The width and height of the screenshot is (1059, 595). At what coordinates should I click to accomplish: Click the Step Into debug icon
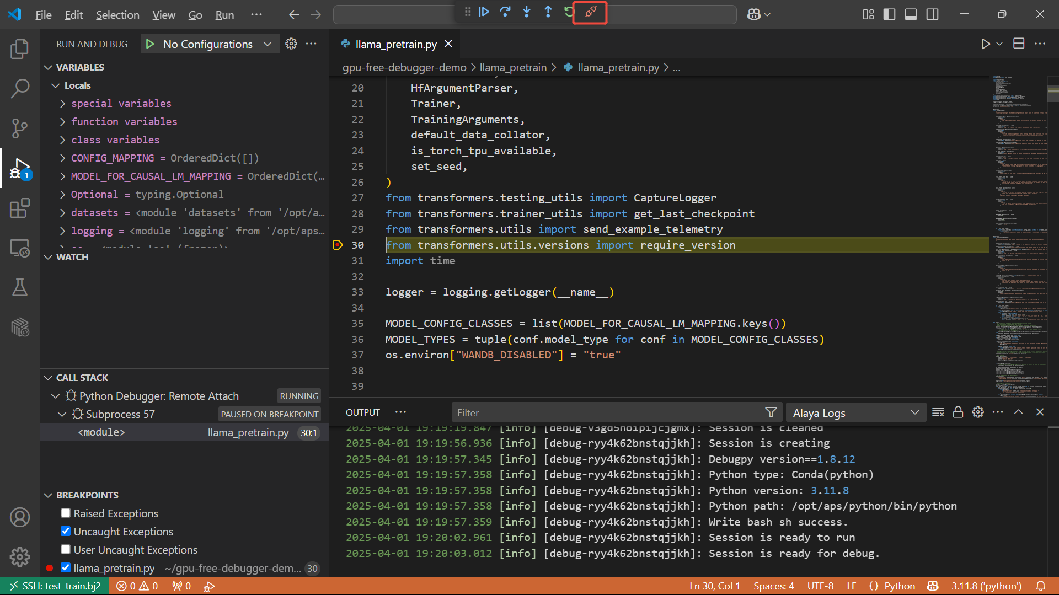pos(527,12)
